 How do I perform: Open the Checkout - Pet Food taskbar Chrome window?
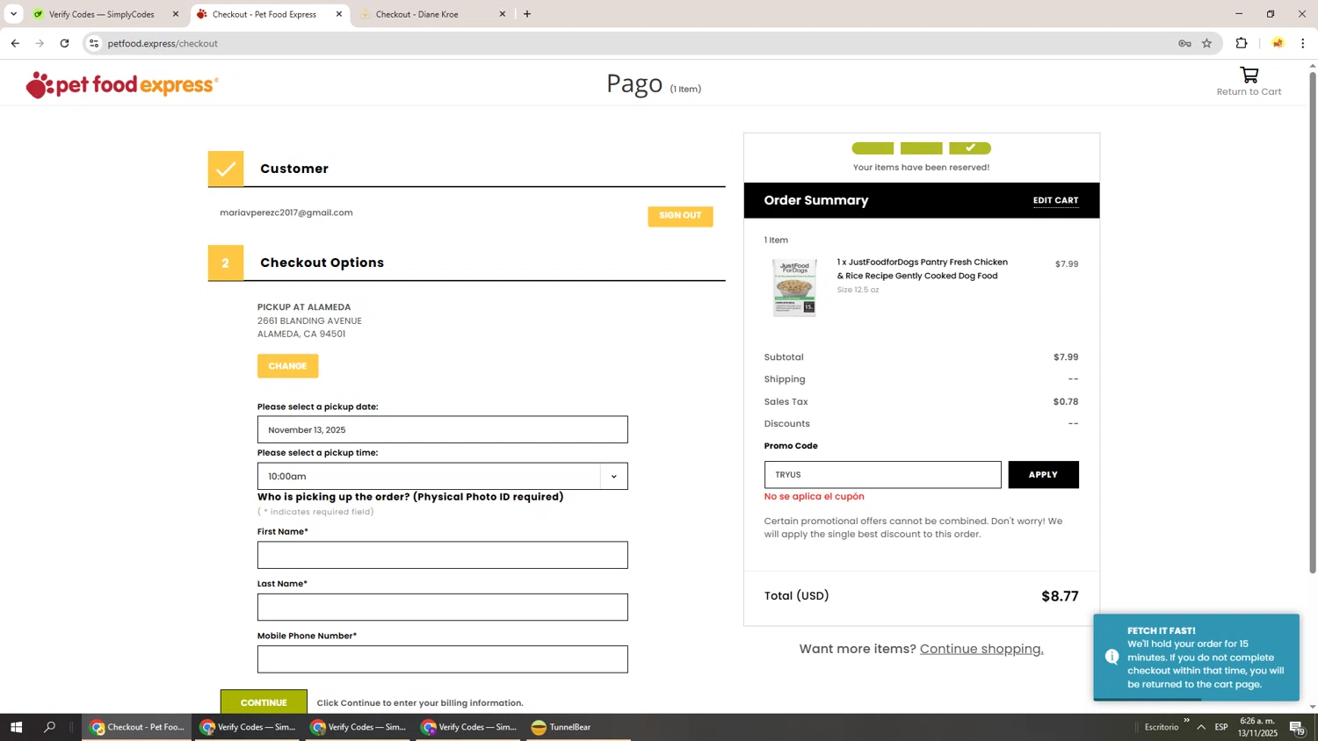137,727
